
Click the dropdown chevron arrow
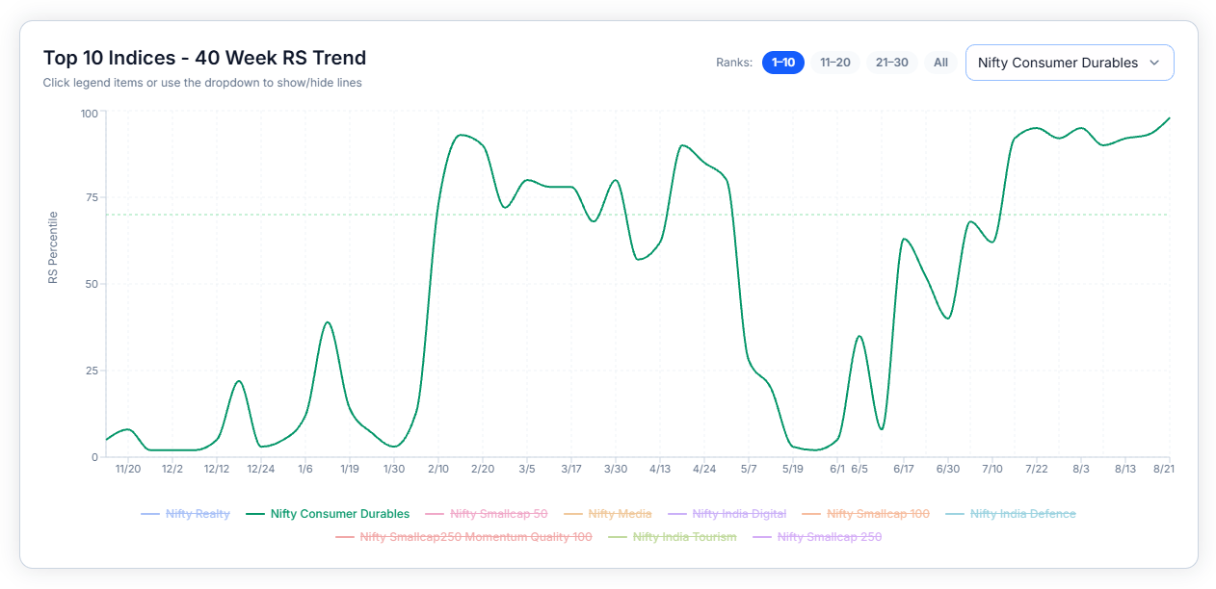1154,63
